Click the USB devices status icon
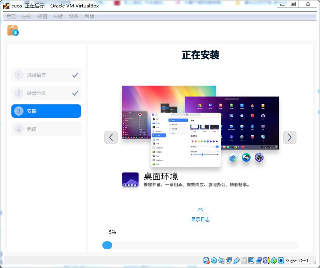This screenshot has height=268, width=320. (236, 260)
